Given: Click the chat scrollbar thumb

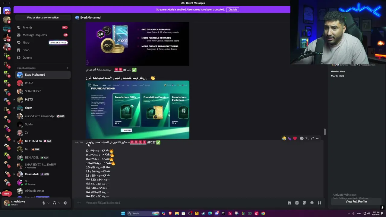Looking at the screenshot, I should (325, 132).
